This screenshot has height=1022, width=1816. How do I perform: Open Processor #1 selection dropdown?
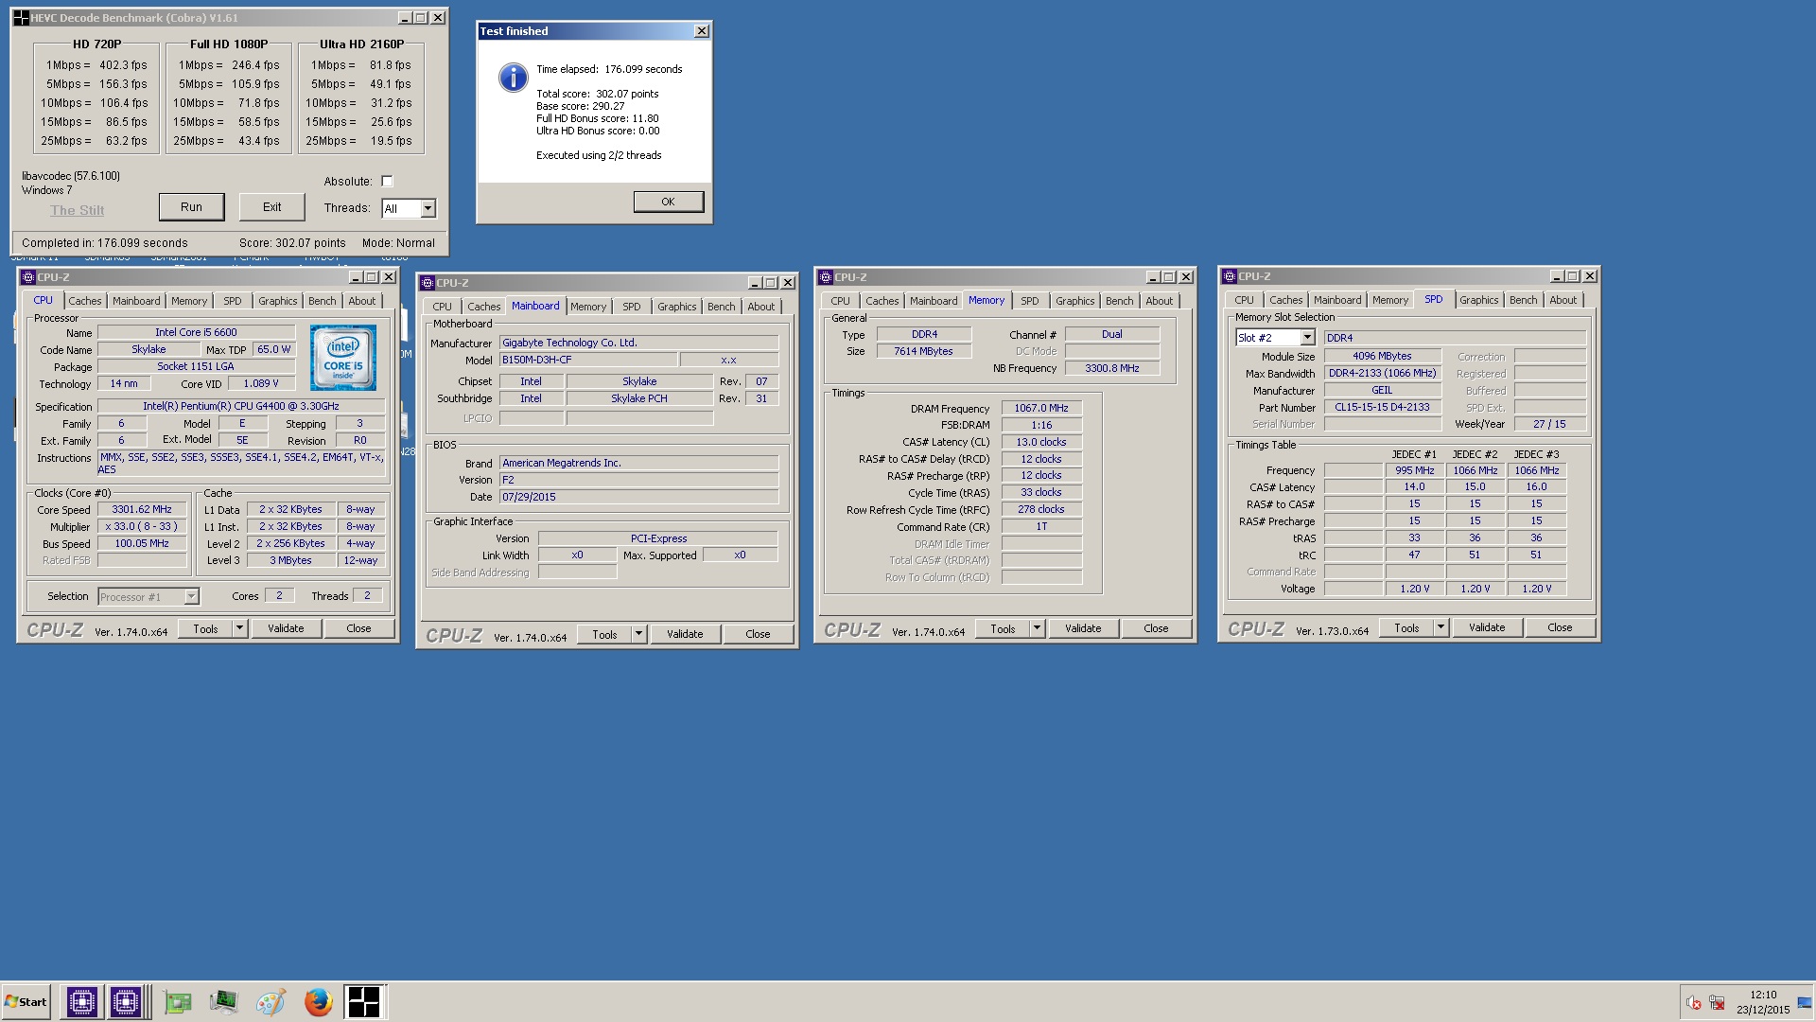pos(191,596)
